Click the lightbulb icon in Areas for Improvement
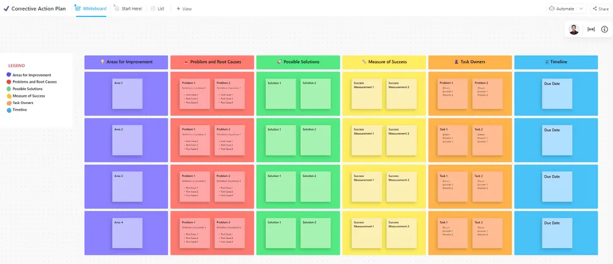 (102, 62)
